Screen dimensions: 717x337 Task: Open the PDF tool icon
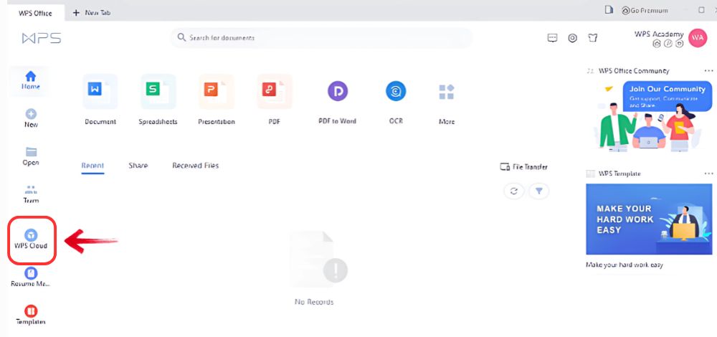click(x=275, y=92)
